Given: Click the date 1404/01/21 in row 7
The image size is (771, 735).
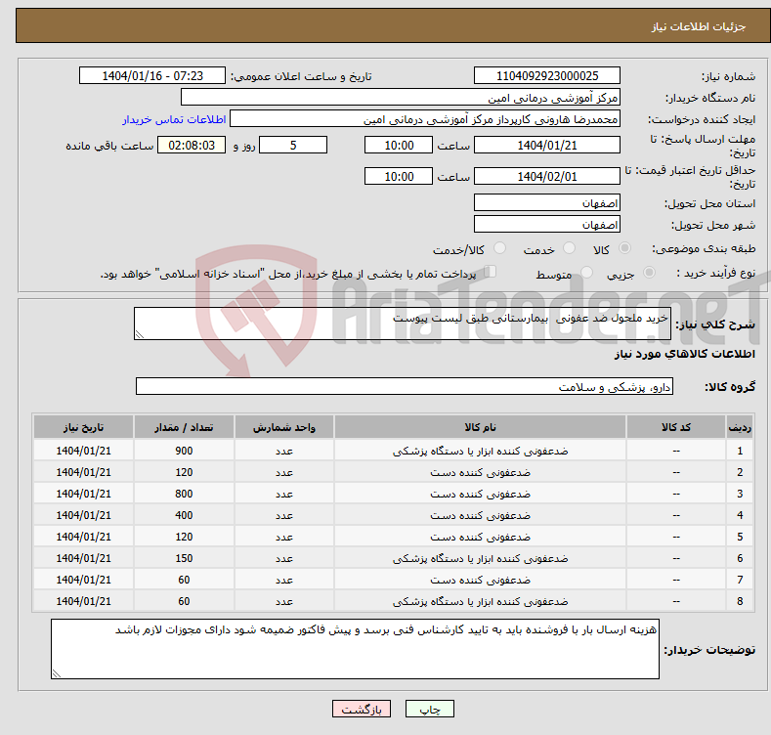Looking at the screenshot, I should (x=84, y=580).
